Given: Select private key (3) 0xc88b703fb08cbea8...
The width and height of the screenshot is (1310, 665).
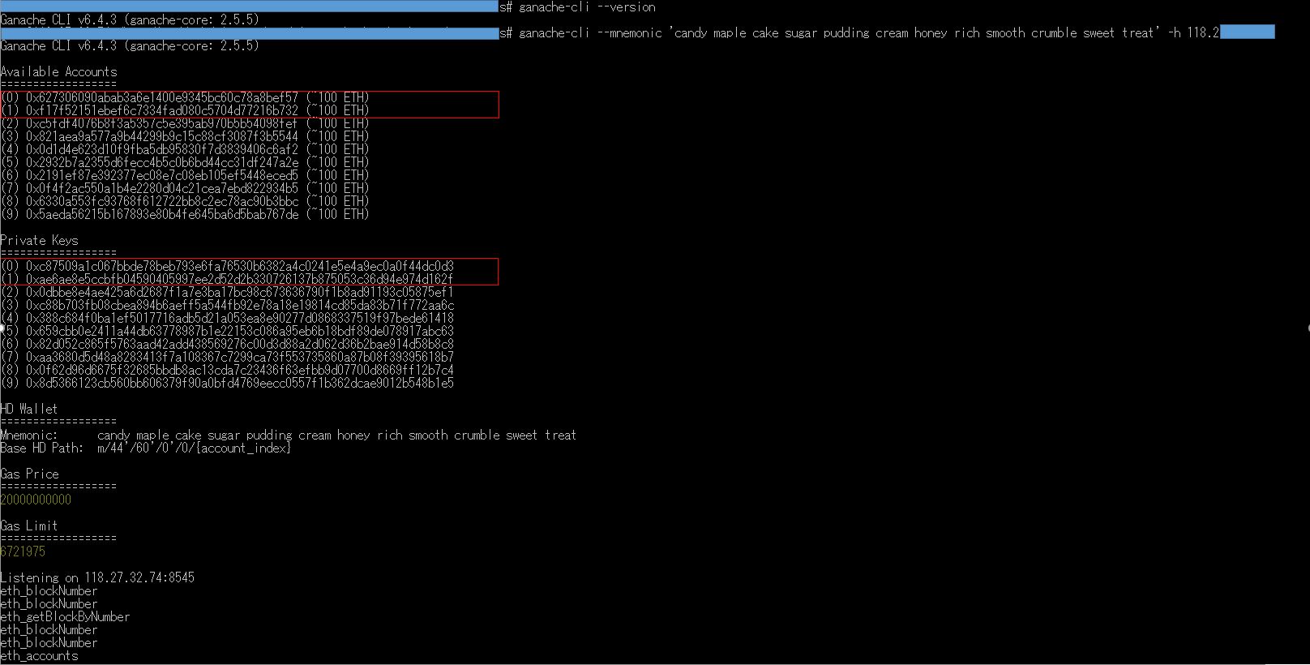Looking at the screenshot, I should (x=240, y=306).
